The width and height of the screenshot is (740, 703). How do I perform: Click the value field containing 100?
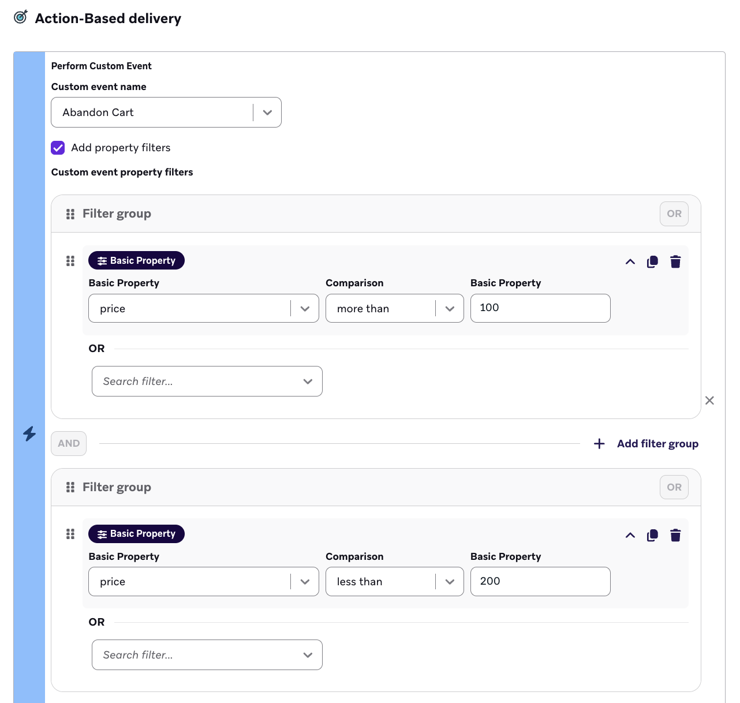[x=540, y=308]
